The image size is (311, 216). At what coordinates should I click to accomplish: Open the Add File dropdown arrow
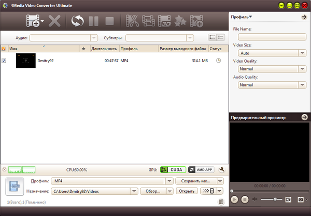(43, 21)
